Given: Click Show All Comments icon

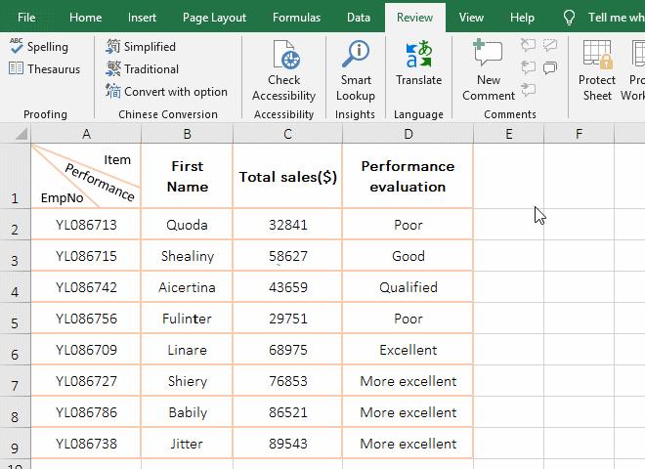Looking at the screenshot, I should (x=550, y=68).
